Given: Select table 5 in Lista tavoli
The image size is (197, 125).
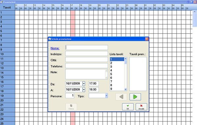Looking at the screenshot, I should pyautogui.click(x=117, y=74).
